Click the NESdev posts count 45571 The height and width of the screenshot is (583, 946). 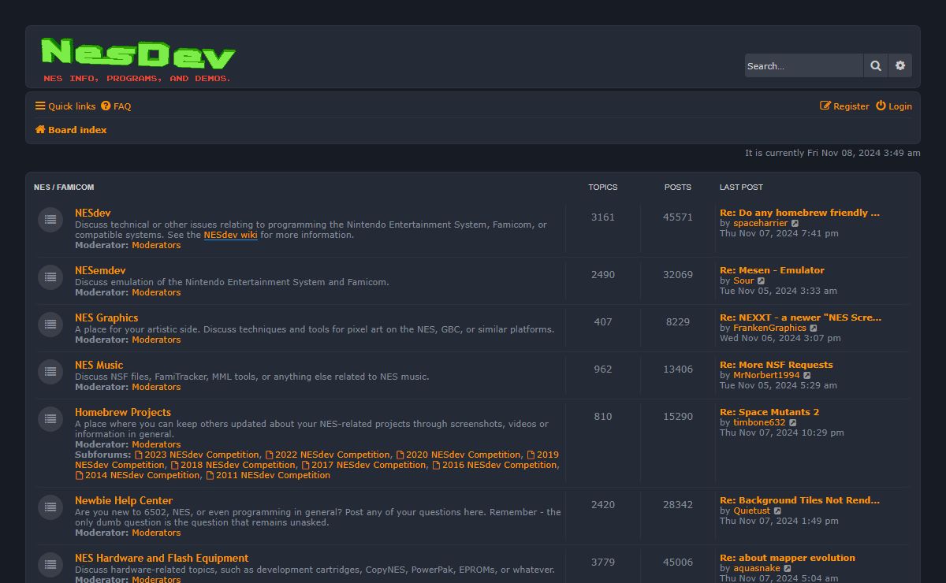click(x=678, y=217)
